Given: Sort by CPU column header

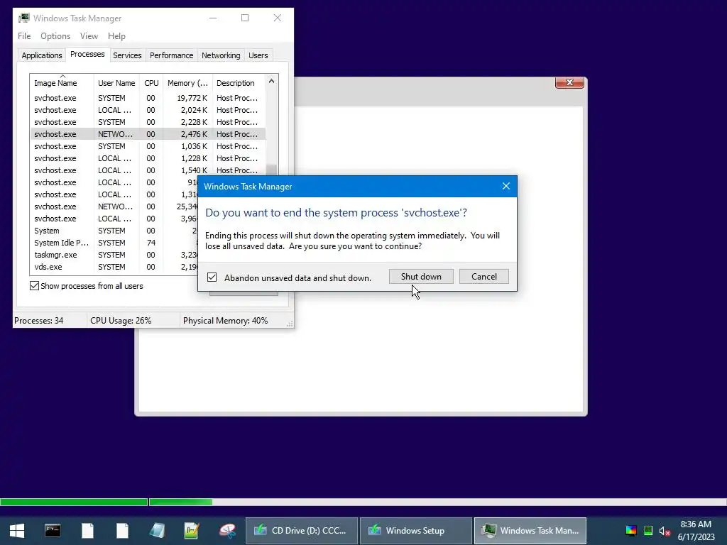Looking at the screenshot, I should click(x=151, y=83).
